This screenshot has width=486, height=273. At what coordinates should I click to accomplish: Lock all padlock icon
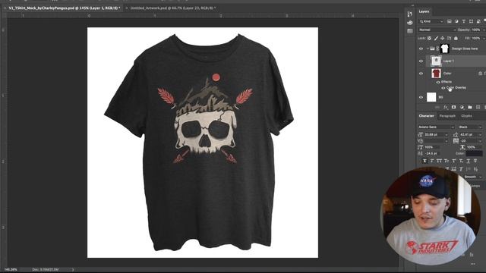click(x=456, y=39)
